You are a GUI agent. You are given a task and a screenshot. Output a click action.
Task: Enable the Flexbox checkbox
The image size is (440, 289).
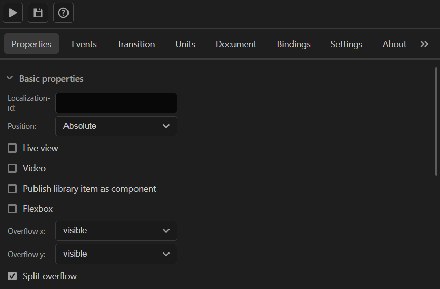[12, 209]
